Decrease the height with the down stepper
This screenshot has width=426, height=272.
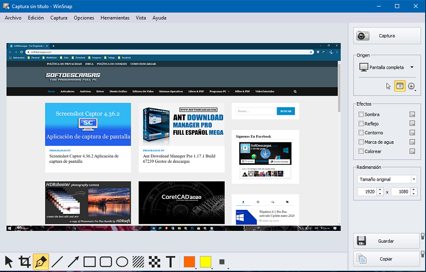[x=413, y=194]
